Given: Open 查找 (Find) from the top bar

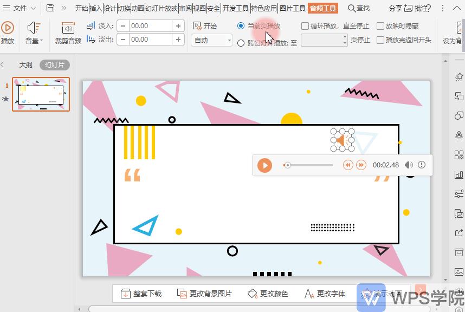Looking at the screenshot, I should click(358, 8).
